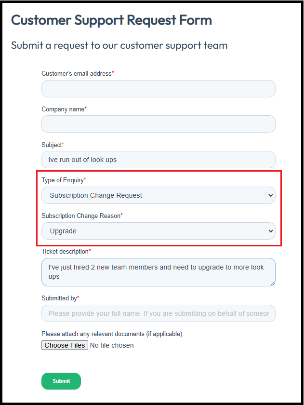The image size is (304, 405).
Task: Open the Upgrade reason dropdown
Action: (x=159, y=231)
